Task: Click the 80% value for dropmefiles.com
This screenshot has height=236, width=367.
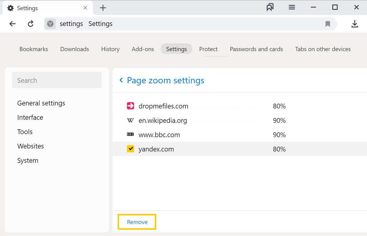Action: [279, 106]
